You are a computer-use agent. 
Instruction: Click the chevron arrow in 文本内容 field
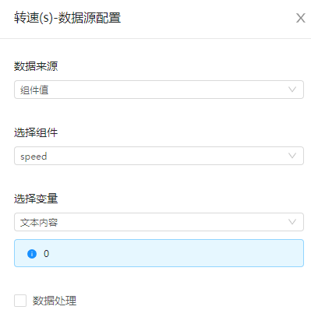tap(292, 222)
